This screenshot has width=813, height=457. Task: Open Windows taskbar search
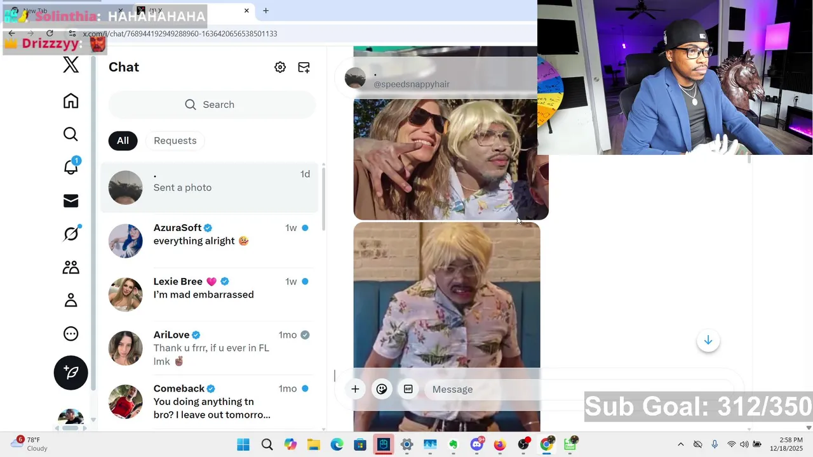pyautogui.click(x=267, y=444)
